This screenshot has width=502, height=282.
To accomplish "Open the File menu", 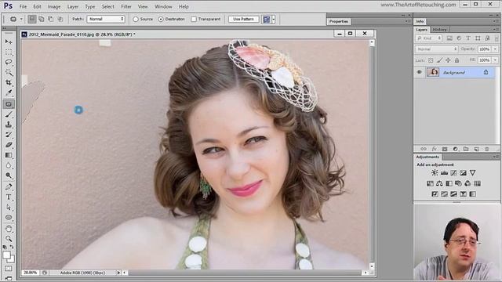I will pyautogui.click(x=23, y=6).
